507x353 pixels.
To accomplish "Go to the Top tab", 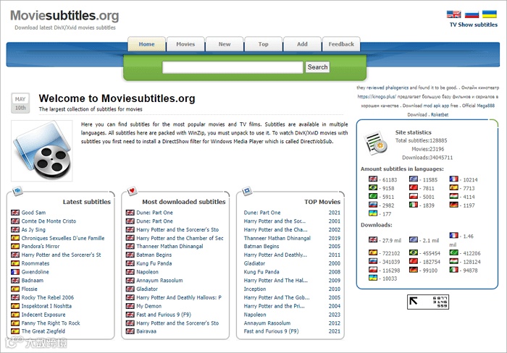I will coord(263,44).
